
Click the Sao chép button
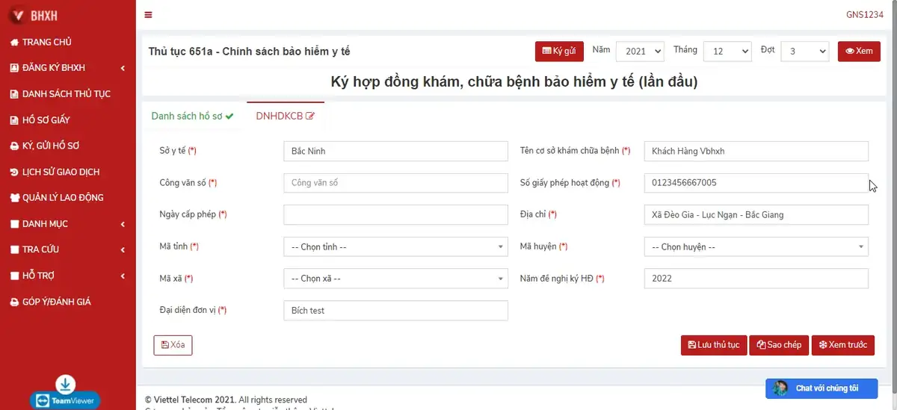click(779, 345)
